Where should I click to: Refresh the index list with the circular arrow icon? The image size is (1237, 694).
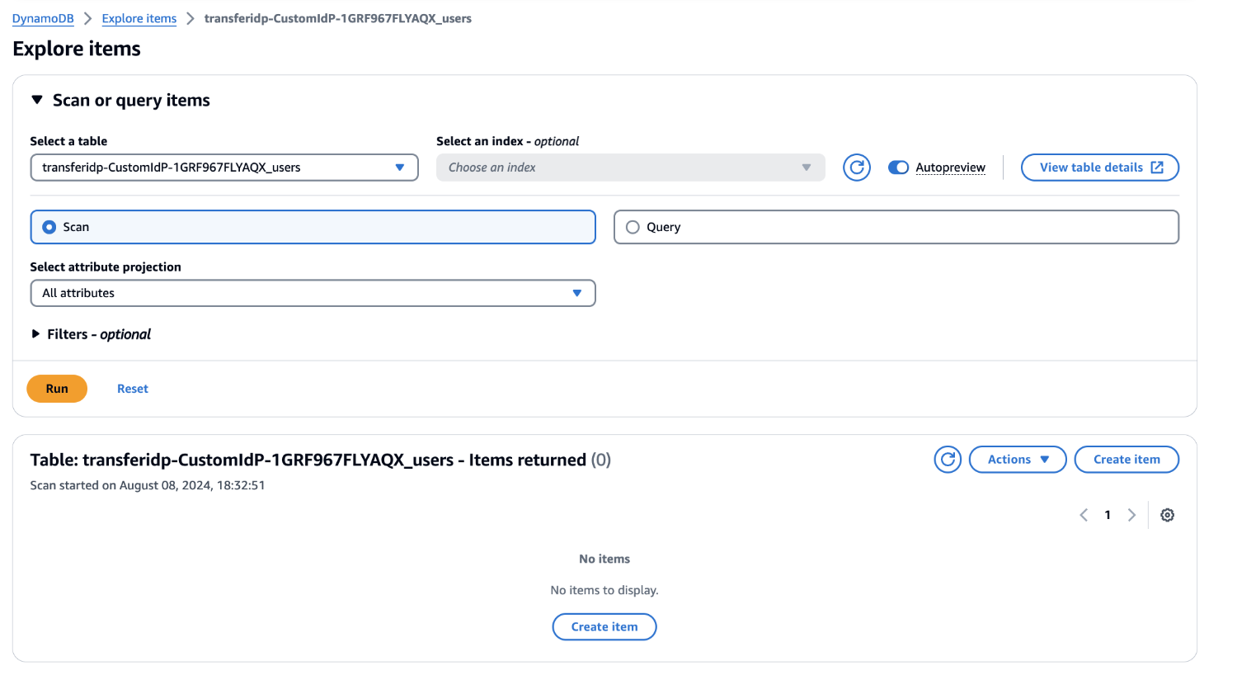tap(856, 167)
